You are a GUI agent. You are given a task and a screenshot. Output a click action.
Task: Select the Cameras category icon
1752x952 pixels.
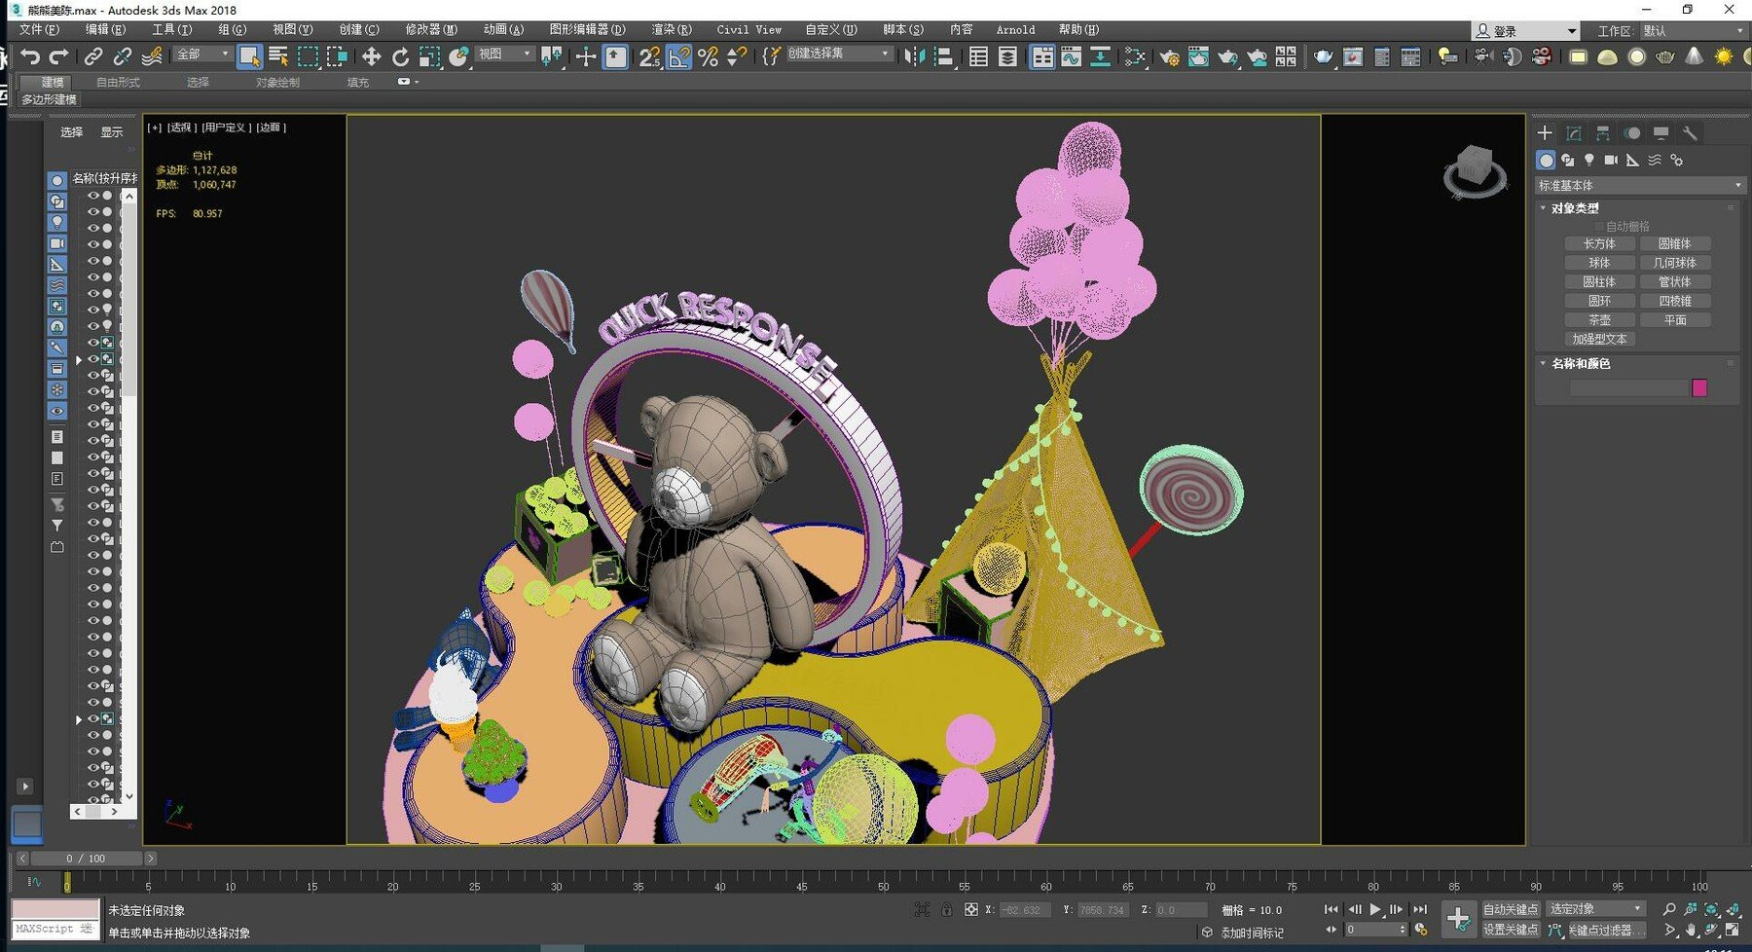pos(1611,160)
